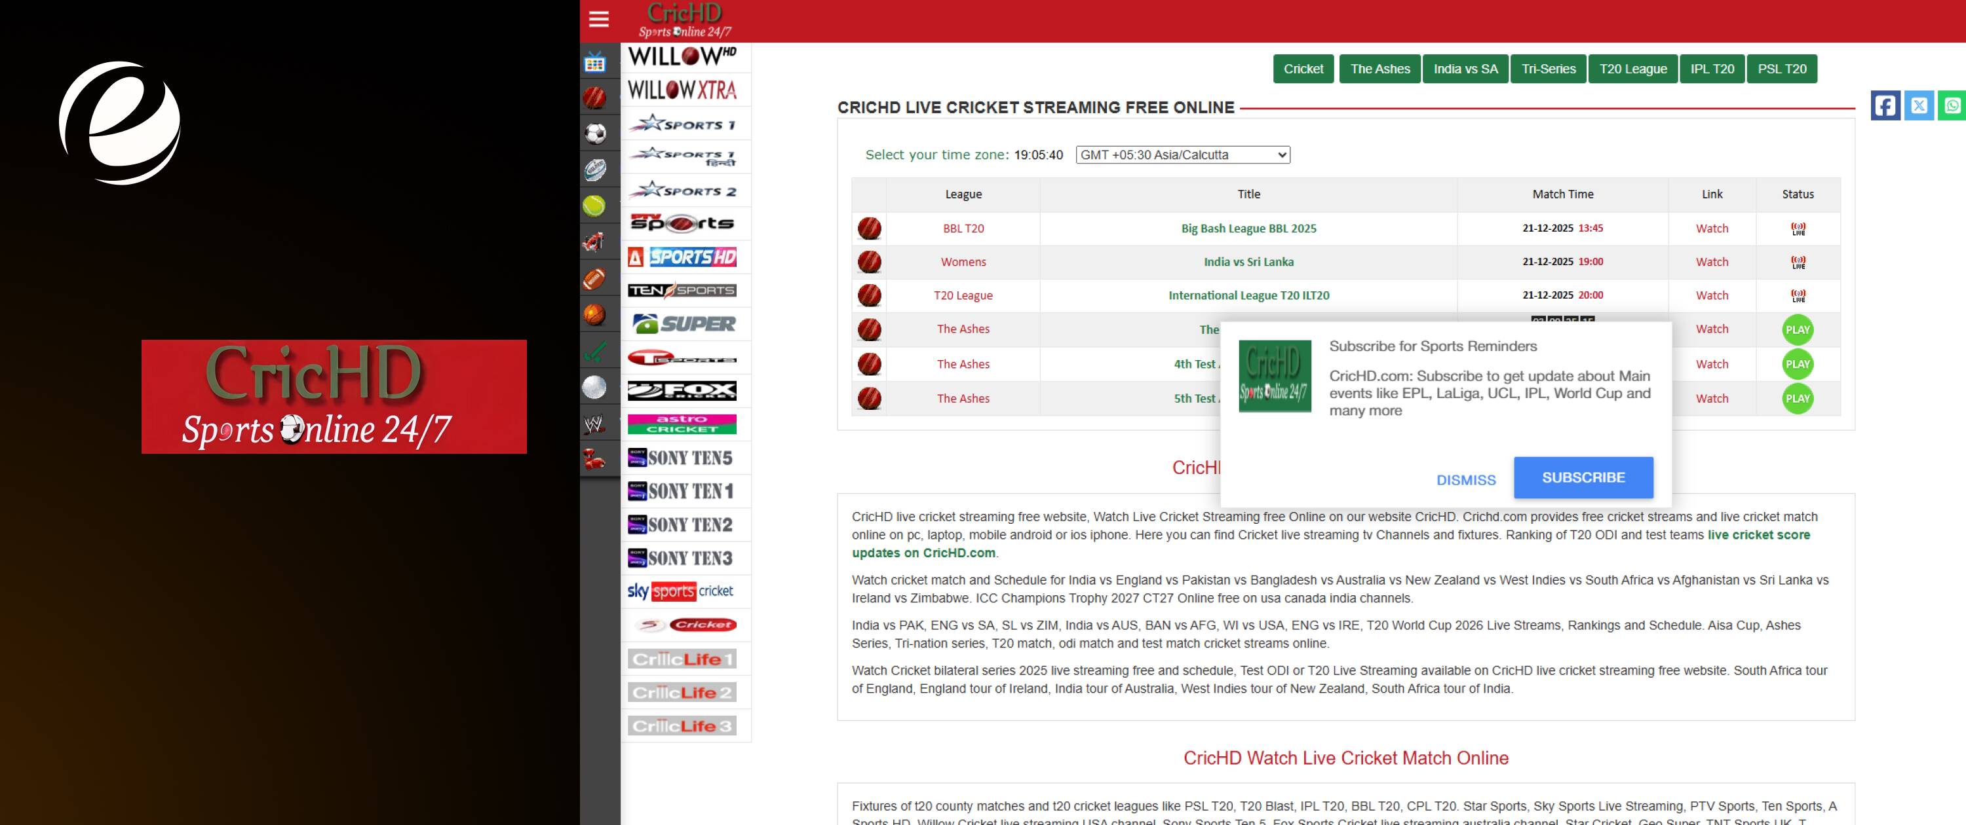Select the tennis ball sport icon

(594, 206)
